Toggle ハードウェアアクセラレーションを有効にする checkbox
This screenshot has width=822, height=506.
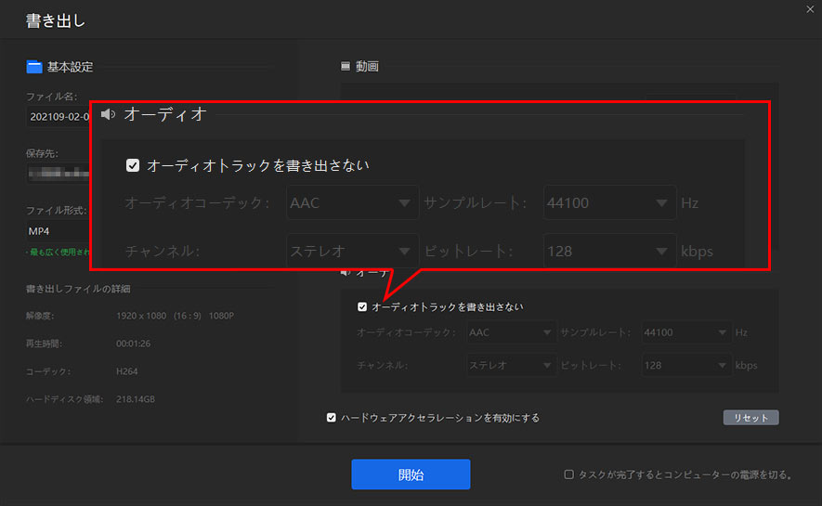click(x=332, y=418)
